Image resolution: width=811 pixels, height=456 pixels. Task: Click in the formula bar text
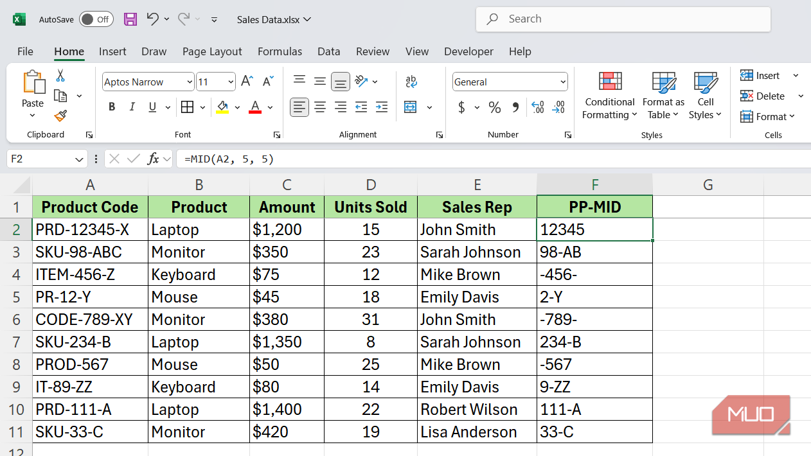(229, 159)
